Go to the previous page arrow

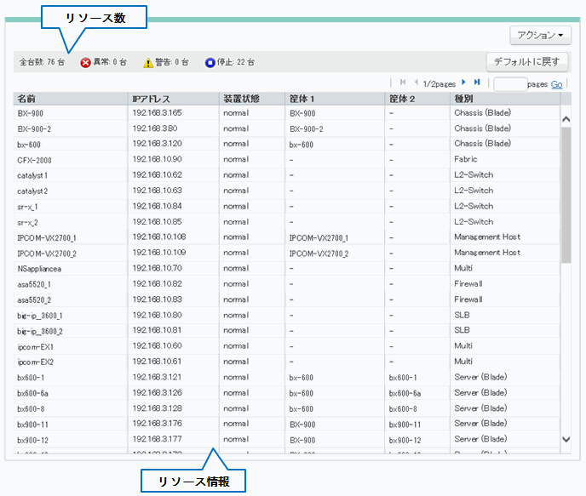416,83
